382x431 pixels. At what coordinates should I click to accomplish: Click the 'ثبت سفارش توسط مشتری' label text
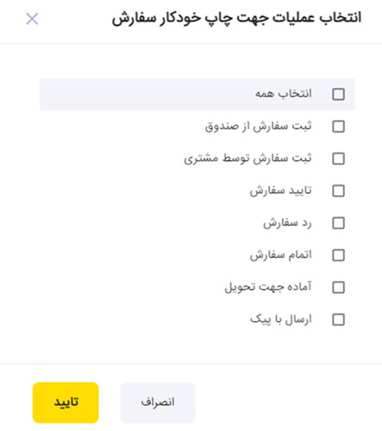(247, 159)
